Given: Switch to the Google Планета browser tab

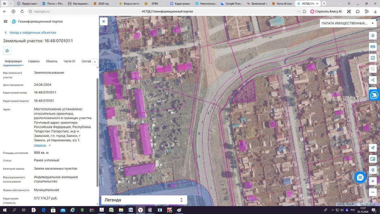Looking at the screenshot, I should tap(232, 3).
